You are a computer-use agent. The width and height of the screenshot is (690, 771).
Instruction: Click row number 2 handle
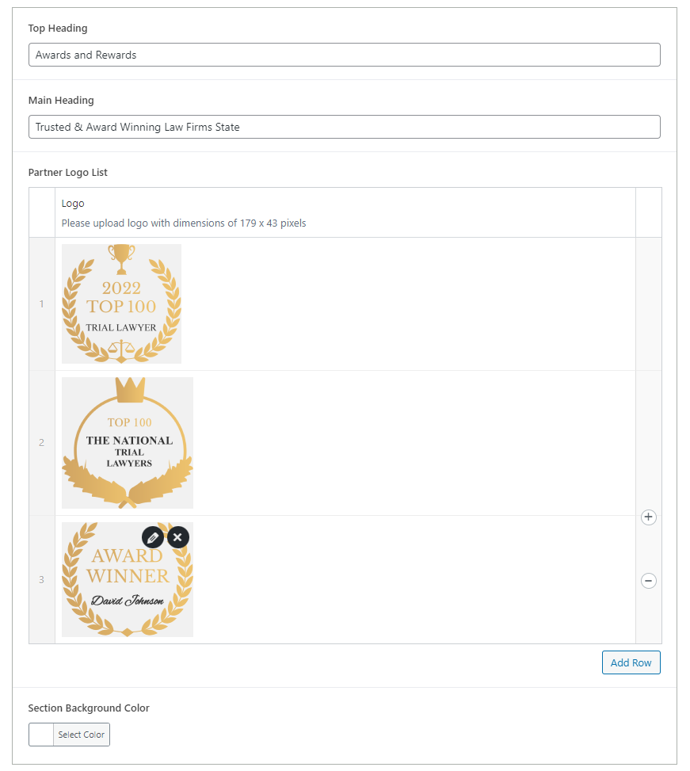pos(42,442)
